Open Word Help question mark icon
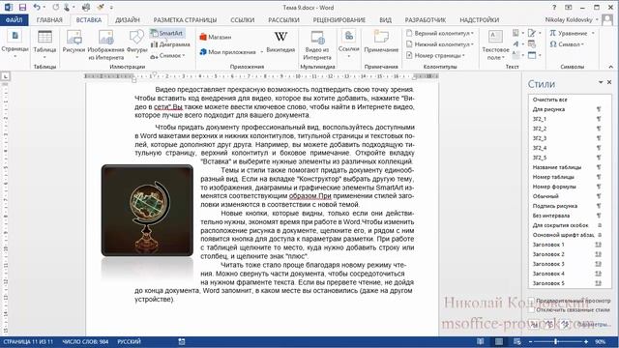The height and width of the screenshot is (348, 619). pos(554,7)
